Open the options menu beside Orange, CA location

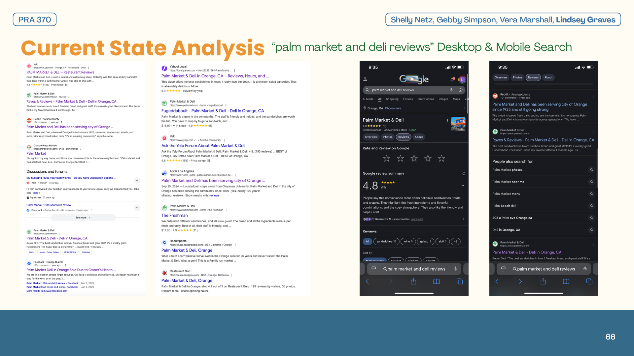[x=464, y=108]
